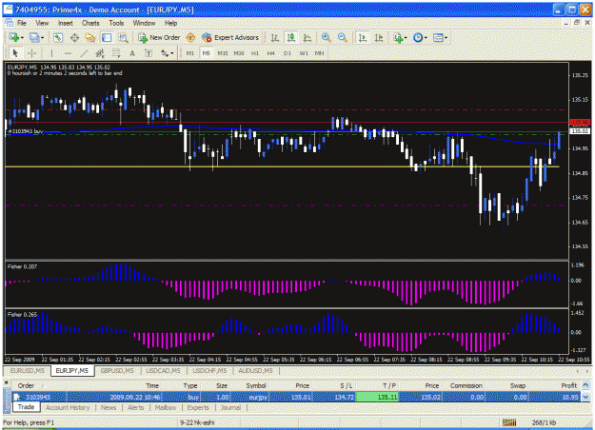The width and height of the screenshot is (595, 430).
Task: Switch to the USDCAD,M5 chart tab
Action: click(x=163, y=370)
